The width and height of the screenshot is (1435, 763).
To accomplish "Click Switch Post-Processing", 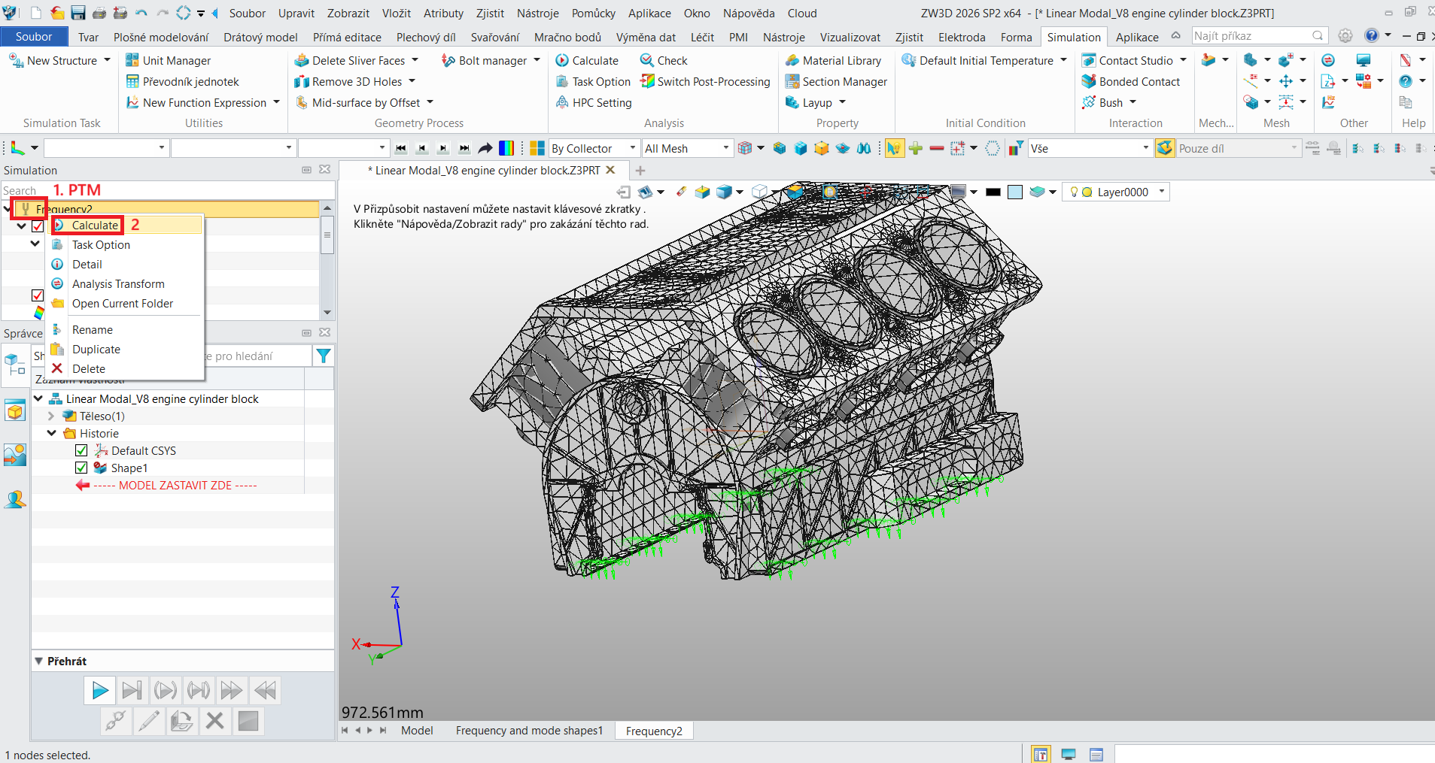I will click(705, 81).
